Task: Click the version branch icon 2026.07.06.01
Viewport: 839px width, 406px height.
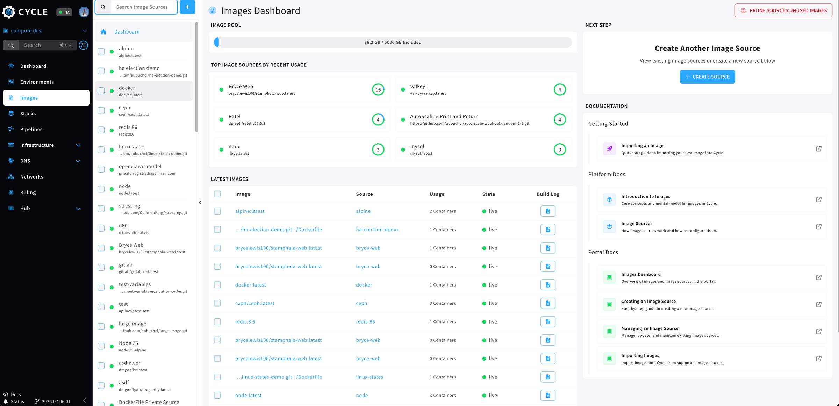Action: click(x=37, y=401)
